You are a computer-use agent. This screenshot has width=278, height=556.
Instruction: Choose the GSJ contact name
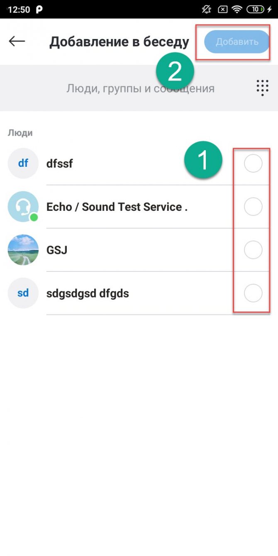[57, 250]
